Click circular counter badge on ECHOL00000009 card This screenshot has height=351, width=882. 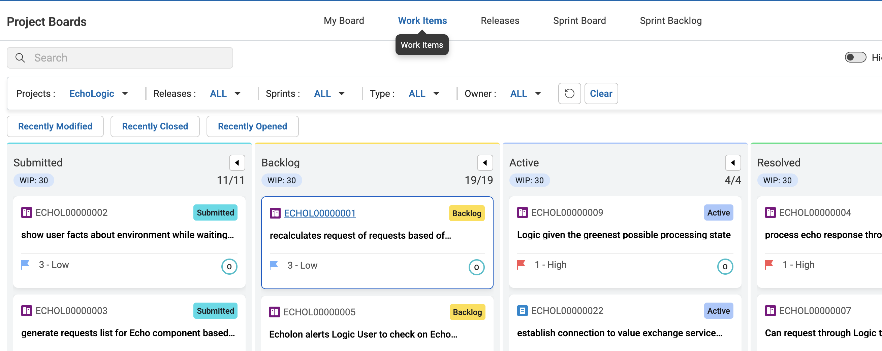[x=725, y=267]
